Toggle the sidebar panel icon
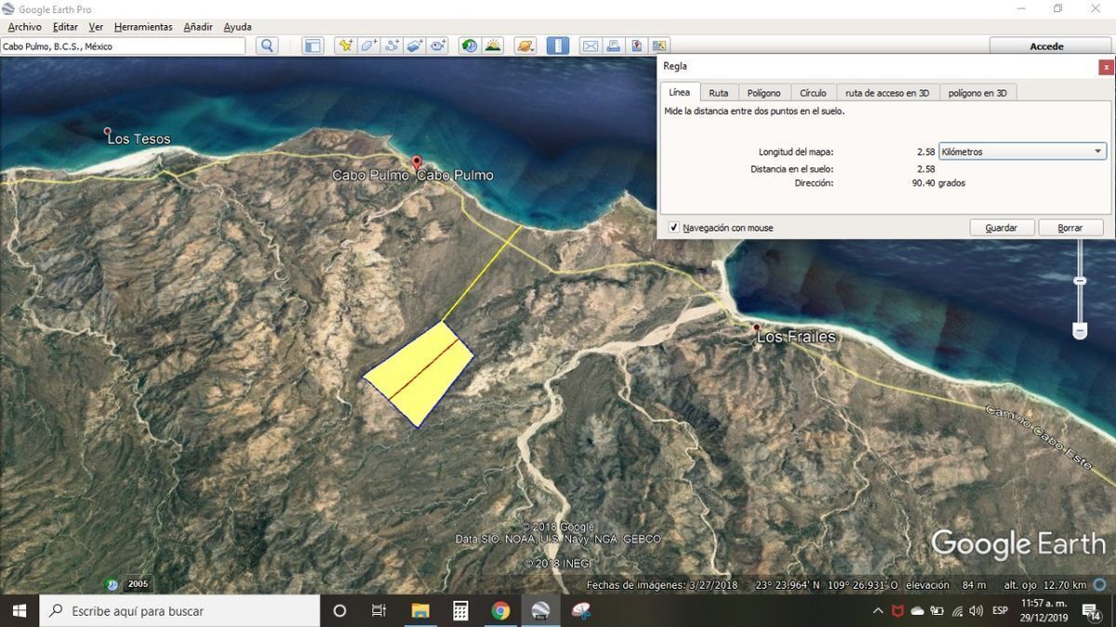1116x627 pixels. click(x=312, y=46)
